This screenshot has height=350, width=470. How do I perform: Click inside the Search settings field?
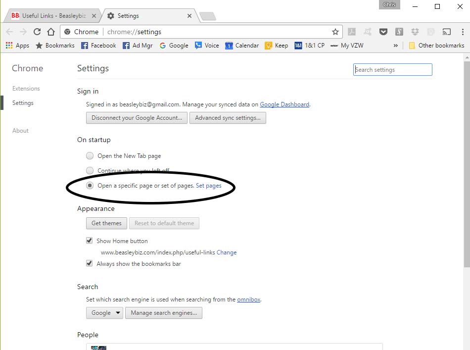[x=392, y=69]
